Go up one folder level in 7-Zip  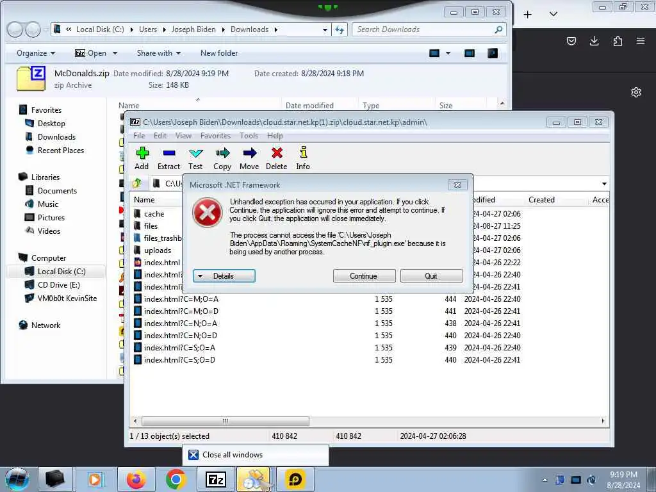[137, 183]
